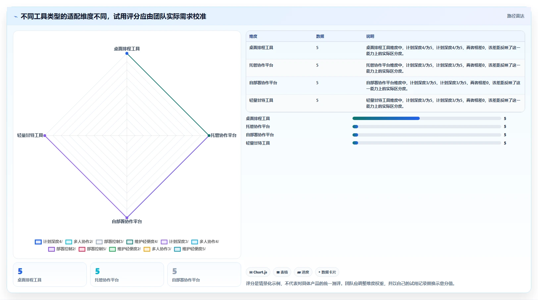The height and width of the screenshot is (300, 538).
Task: Click the 表格 tag chip
Action: [x=282, y=272]
